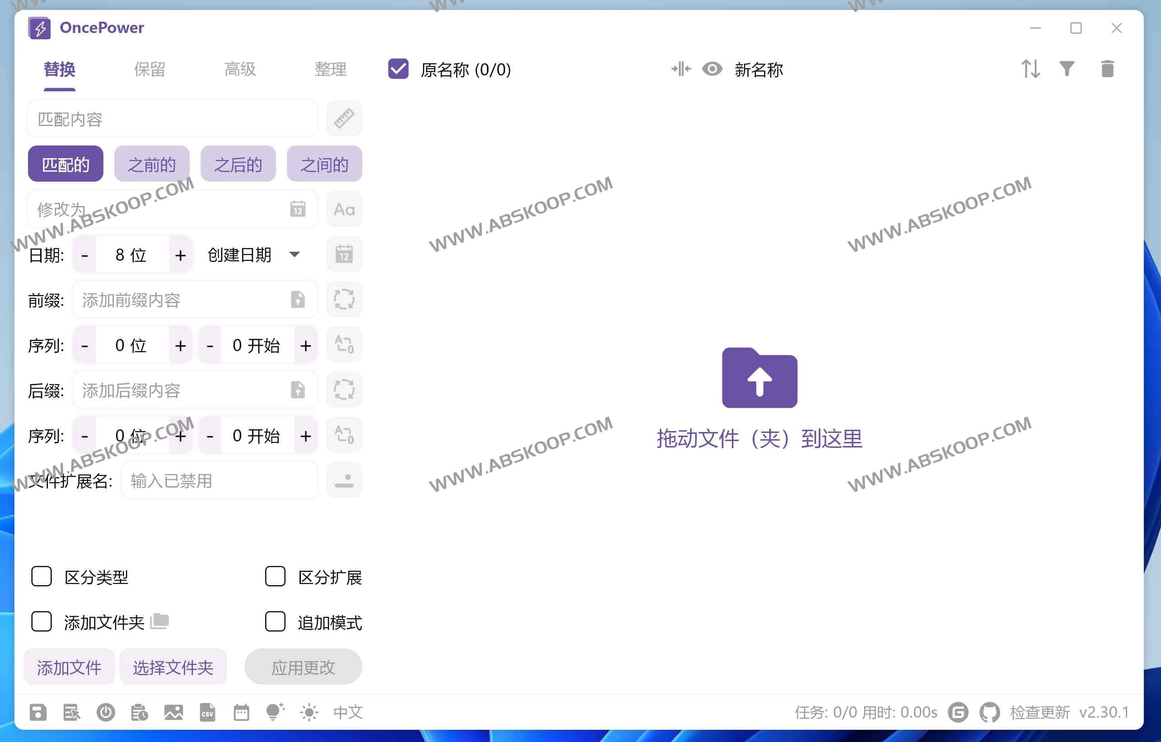The image size is (1161, 742).
Task: Check the 添加文件夹 option
Action: click(x=42, y=622)
